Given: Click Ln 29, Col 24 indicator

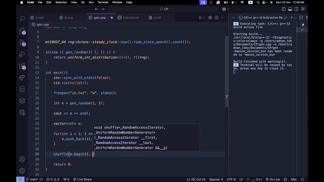Looking at the screenshot, I should (196, 179).
